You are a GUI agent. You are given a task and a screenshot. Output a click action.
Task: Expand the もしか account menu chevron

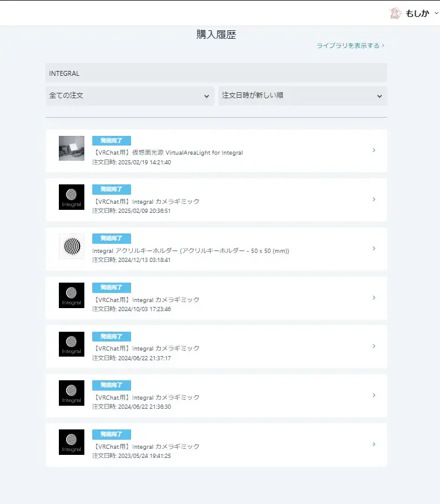point(436,13)
